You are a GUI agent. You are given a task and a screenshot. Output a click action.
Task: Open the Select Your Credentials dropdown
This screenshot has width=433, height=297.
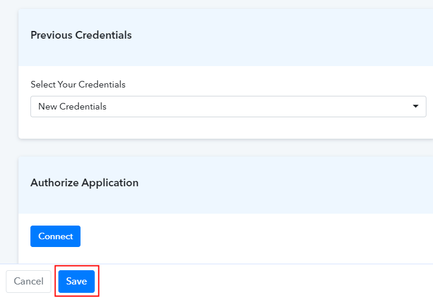click(x=228, y=107)
